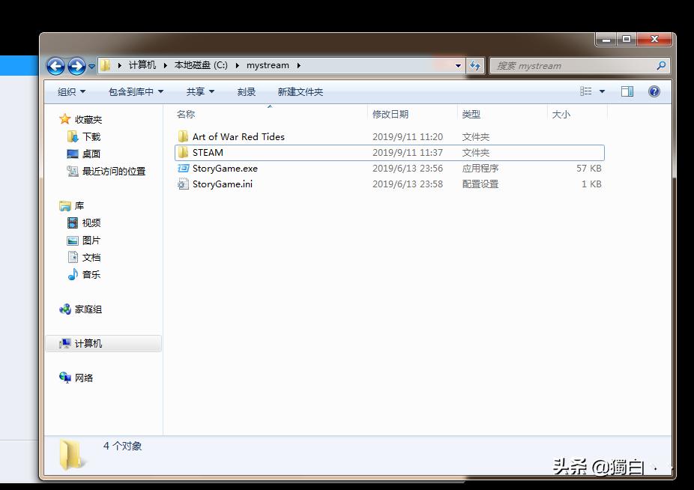The width and height of the screenshot is (694, 490).
Task: Click the 刻录 toolbar item
Action: coord(247,91)
